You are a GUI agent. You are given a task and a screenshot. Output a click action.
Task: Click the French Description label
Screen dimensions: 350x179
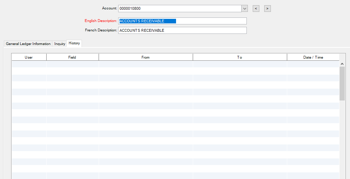(101, 30)
